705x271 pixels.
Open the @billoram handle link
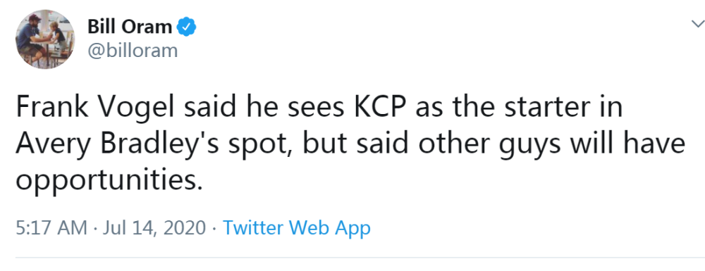click(133, 51)
